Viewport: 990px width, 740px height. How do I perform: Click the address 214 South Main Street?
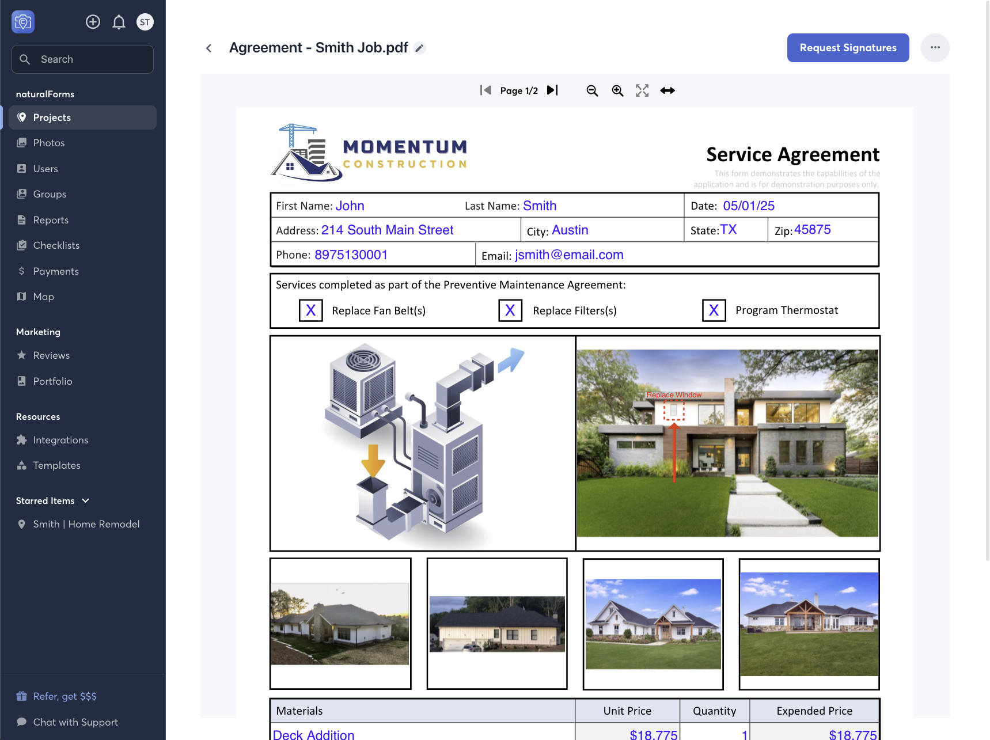click(x=387, y=230)
